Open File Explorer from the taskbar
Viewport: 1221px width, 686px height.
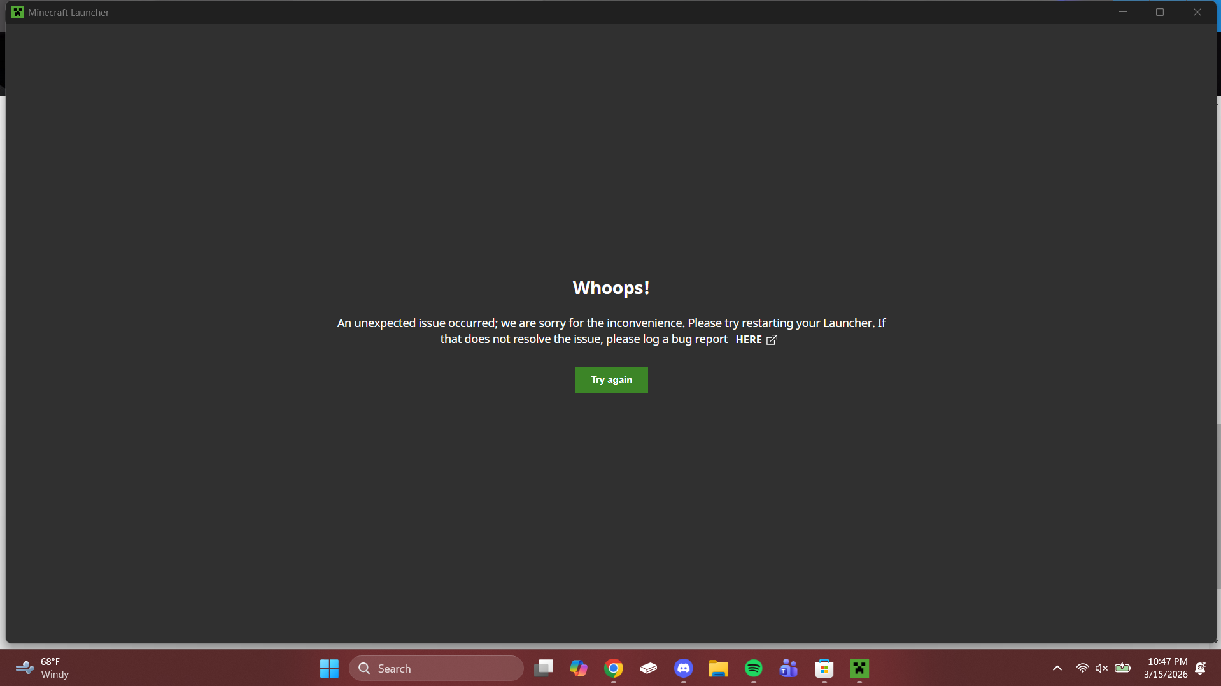[x=719, y=668]
